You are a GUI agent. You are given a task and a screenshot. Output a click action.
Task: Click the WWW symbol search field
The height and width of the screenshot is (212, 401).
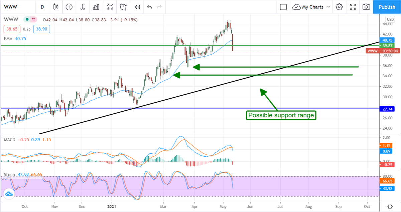(17, 7)
